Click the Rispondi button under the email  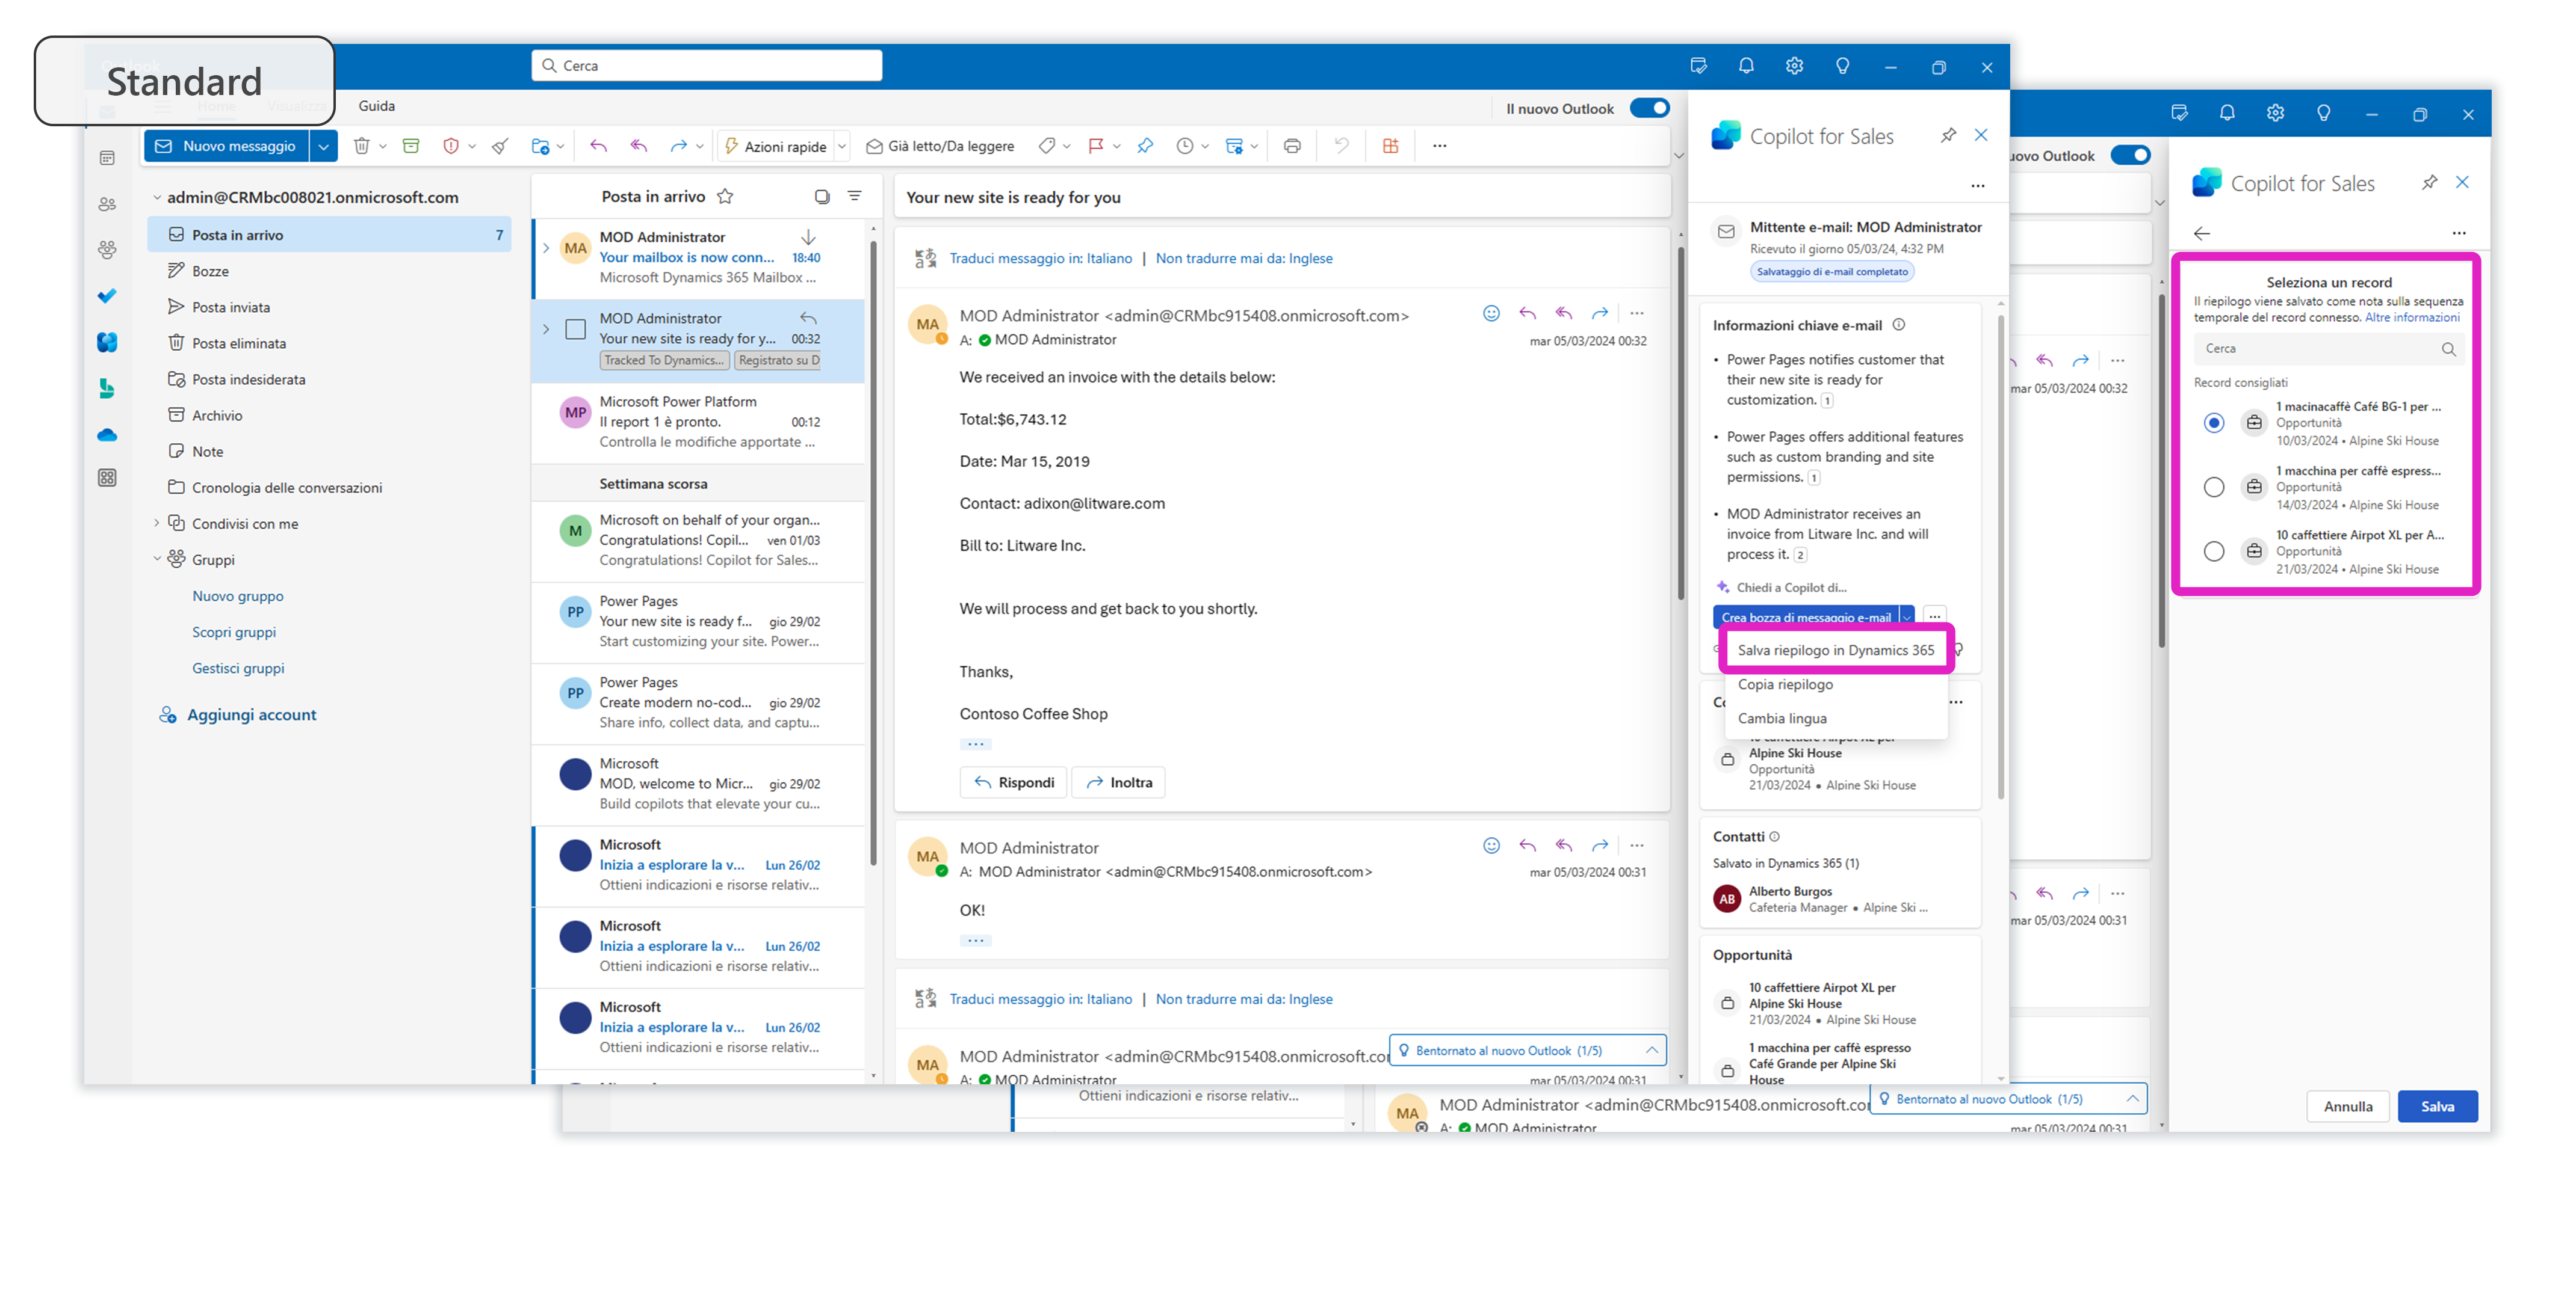coord(1013,782)
